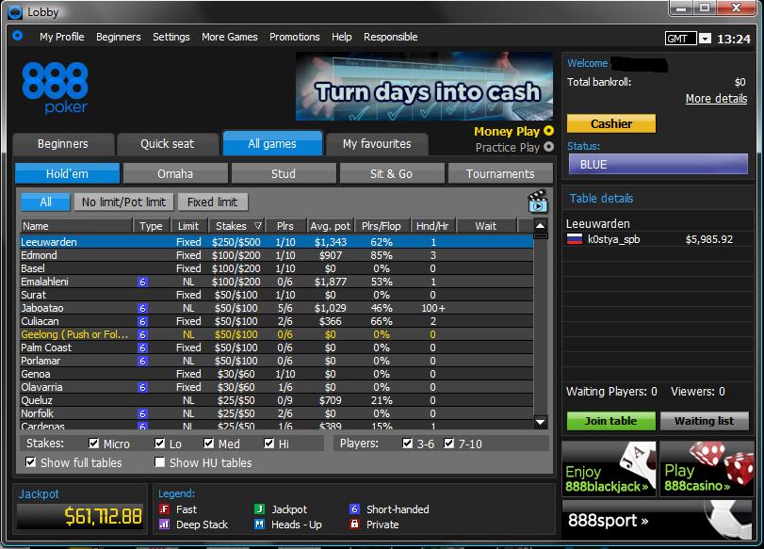Click the short-handed 6 icon for Jaboatao
The width and height of the screenshot is (764, 549).
142,308
